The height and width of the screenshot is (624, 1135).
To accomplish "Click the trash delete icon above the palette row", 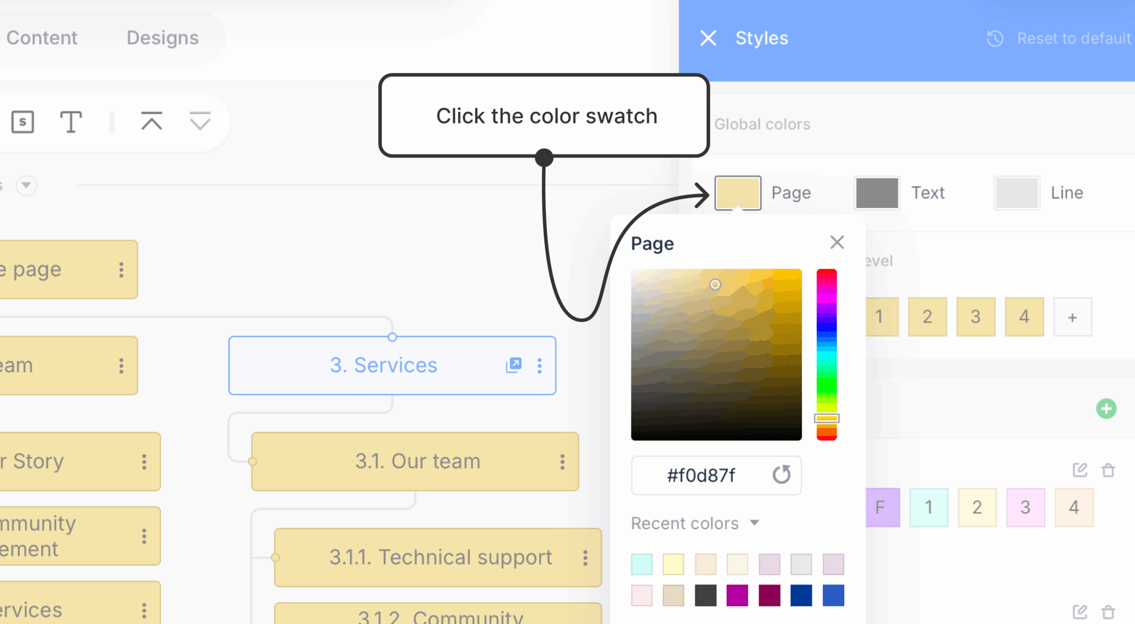I will (x=1108, y=470).
